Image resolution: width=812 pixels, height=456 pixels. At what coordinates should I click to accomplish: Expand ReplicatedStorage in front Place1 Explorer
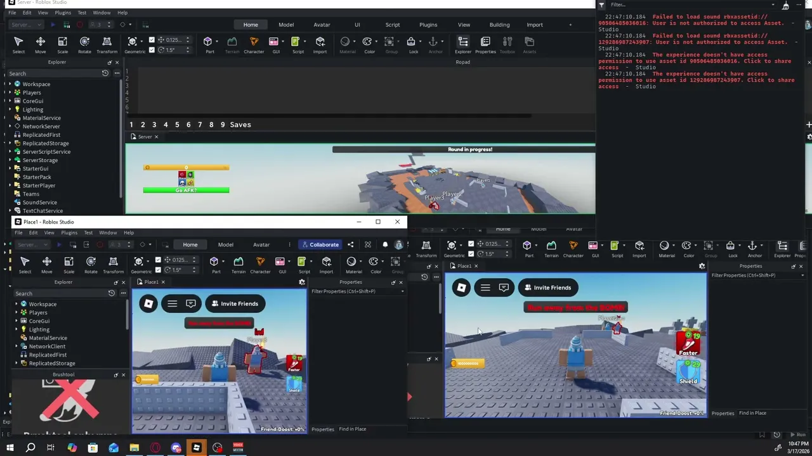(16, 363)
